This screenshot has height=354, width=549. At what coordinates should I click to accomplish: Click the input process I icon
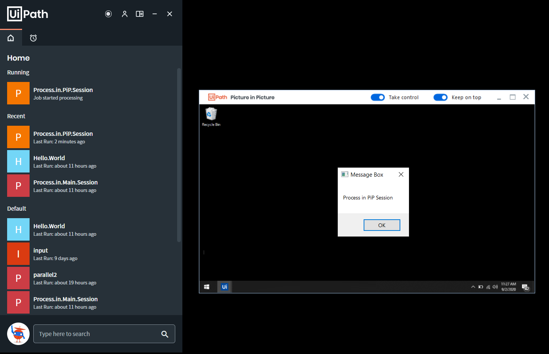[x=18, y=254]
